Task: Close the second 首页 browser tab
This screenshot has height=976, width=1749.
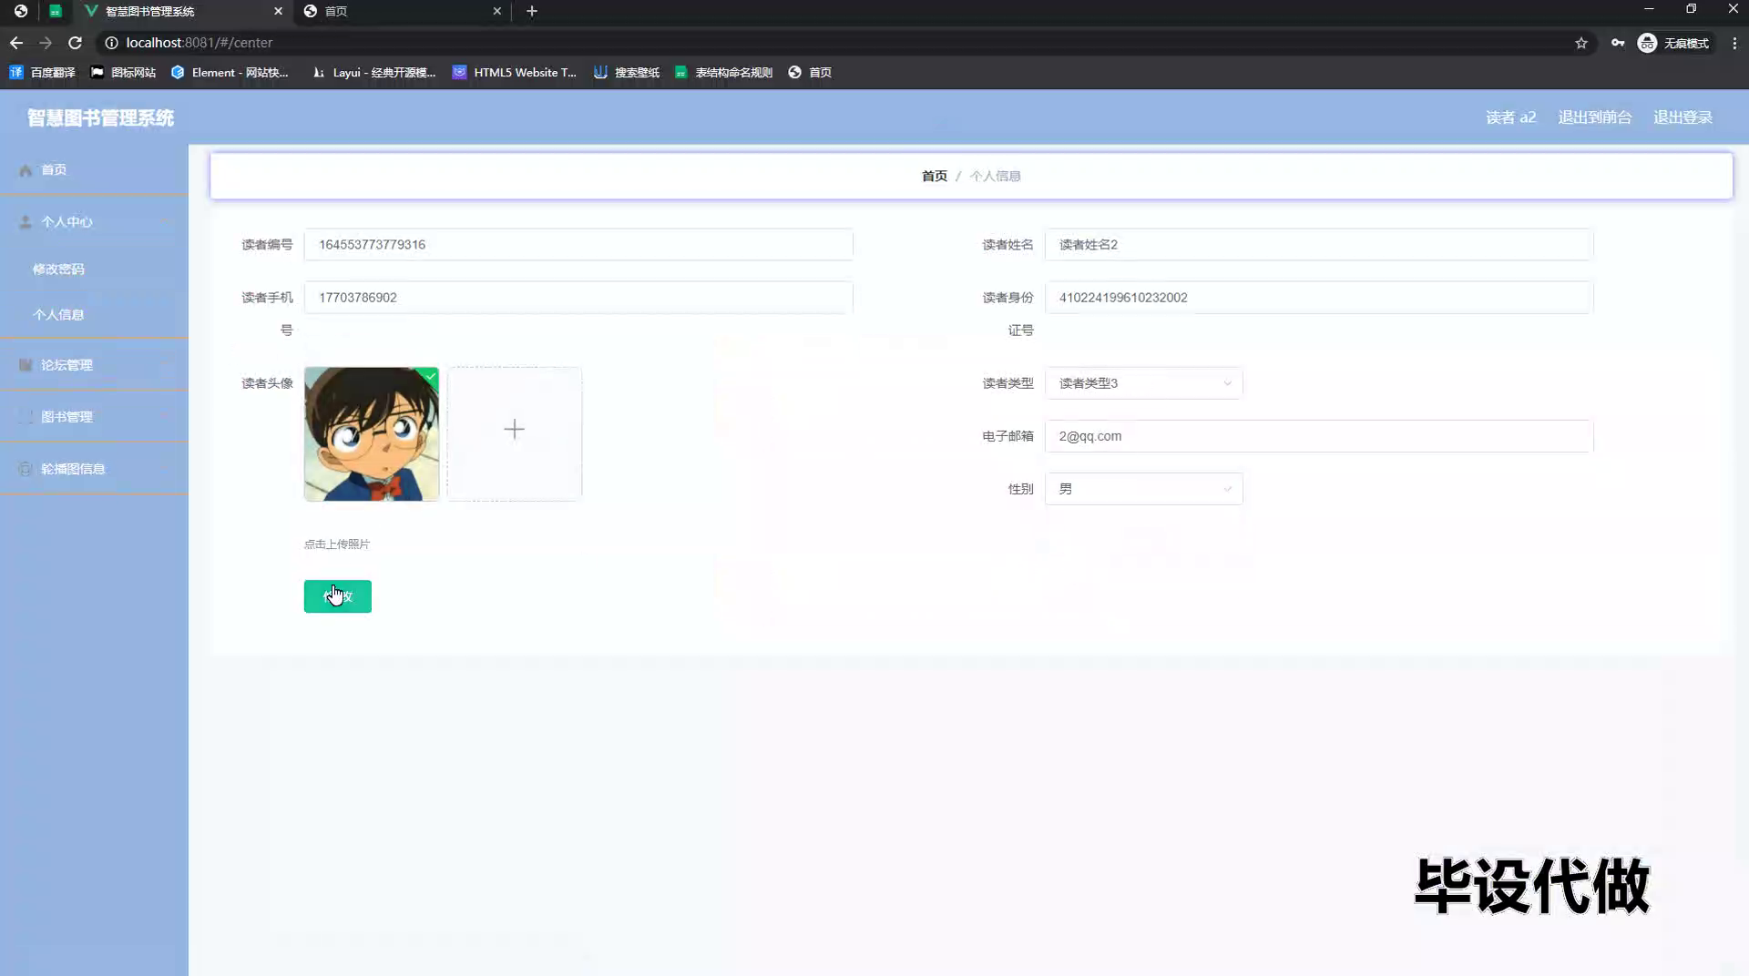Action: pyautogui.click(x=496, y=11)
